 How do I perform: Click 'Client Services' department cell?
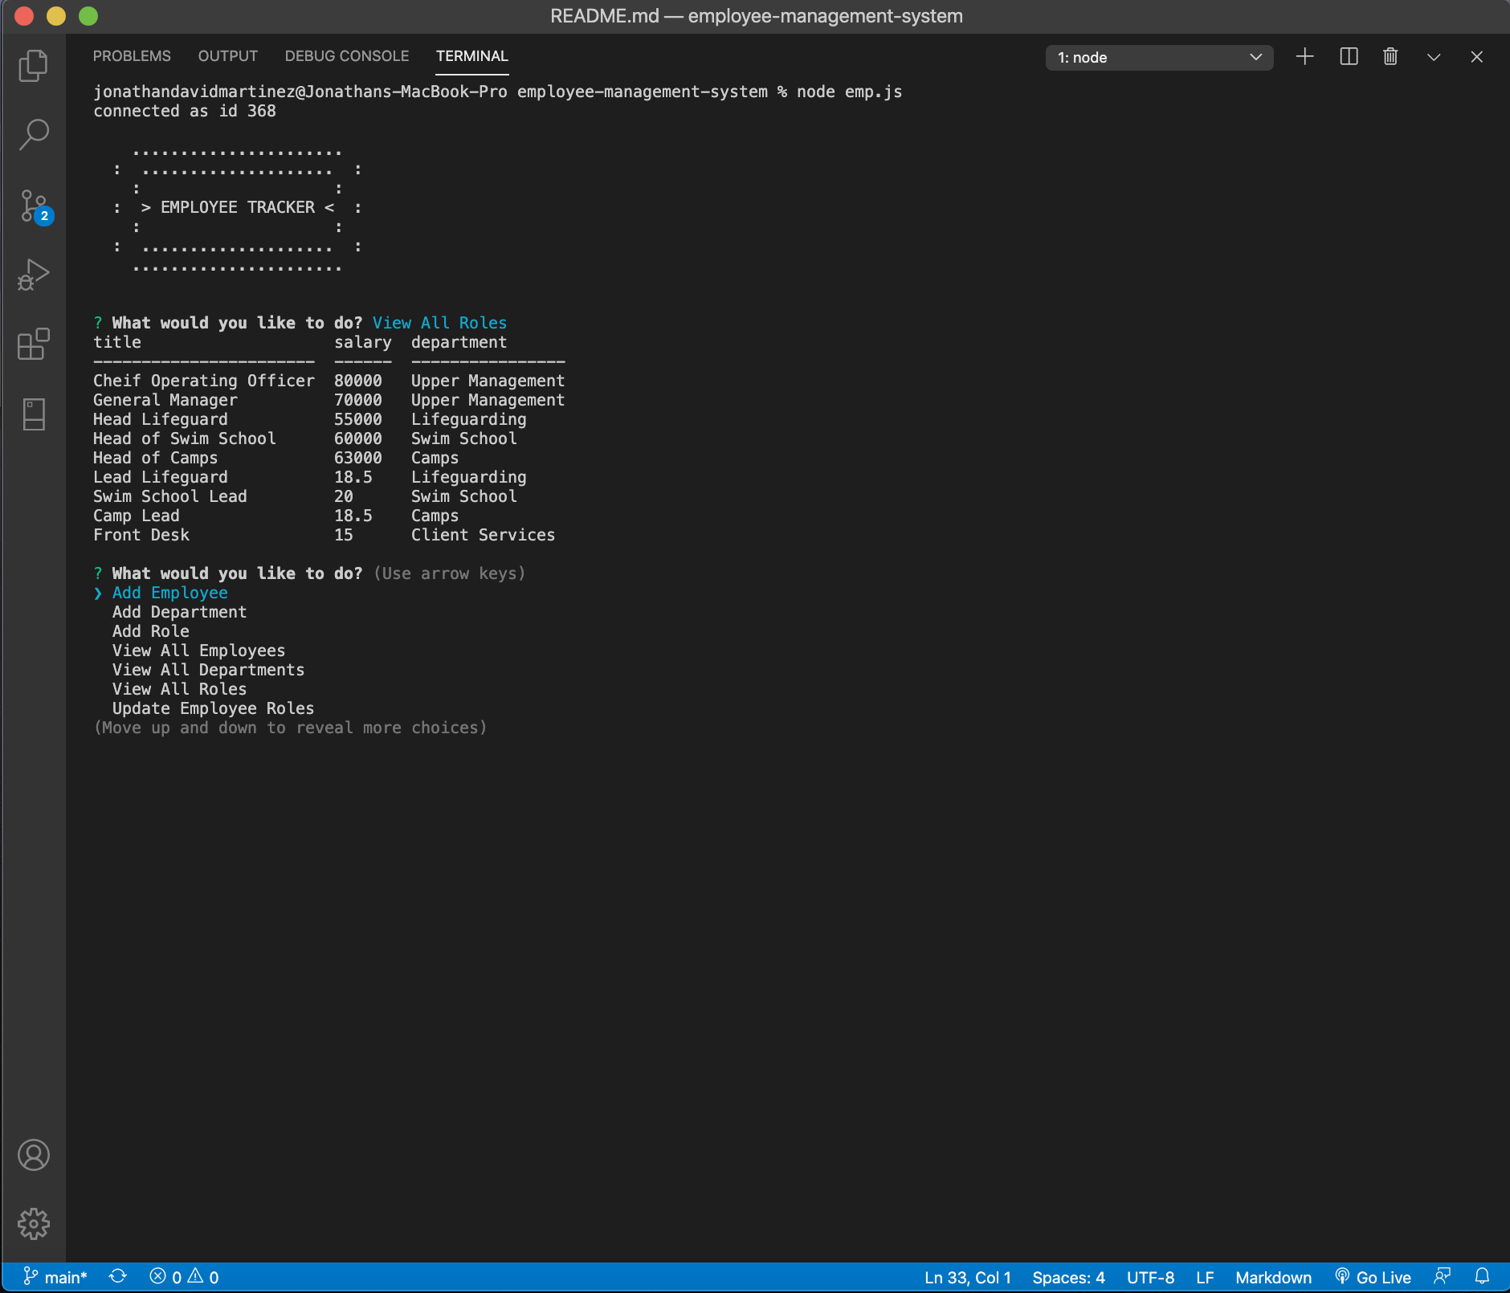(484, 535)
